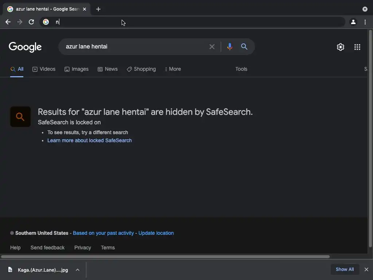Image resolution: width=373 pixels, height=280 pixels.
Task: Expand the More search options
Action: click(173, 69)
